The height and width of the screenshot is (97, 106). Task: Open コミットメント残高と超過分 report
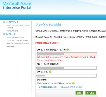point(17,41)
